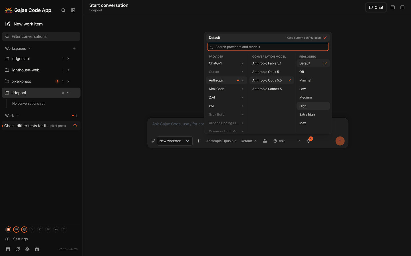Viewport: 411px width, 256px height.
Task: Expand the pixel-press workspace chevron
Action: point(68,81)
